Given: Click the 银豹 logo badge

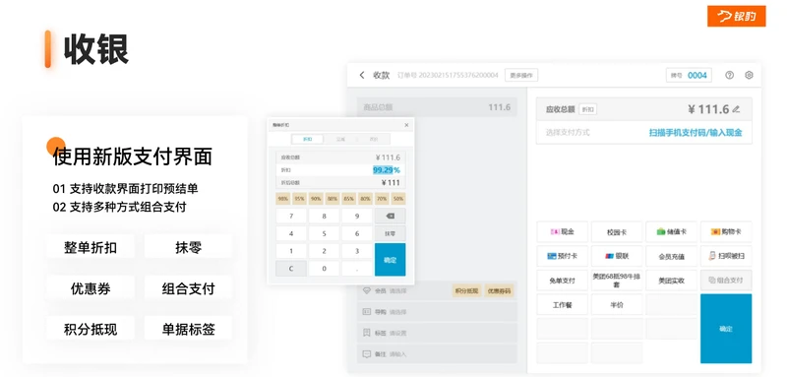Looking at the screenshot, I should coord(736,16).
